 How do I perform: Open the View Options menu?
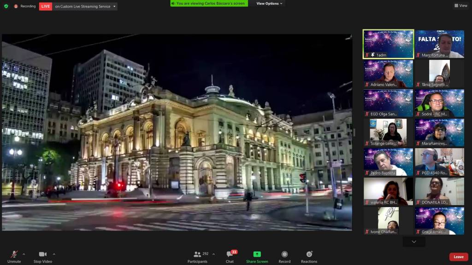tap(270, 4)
